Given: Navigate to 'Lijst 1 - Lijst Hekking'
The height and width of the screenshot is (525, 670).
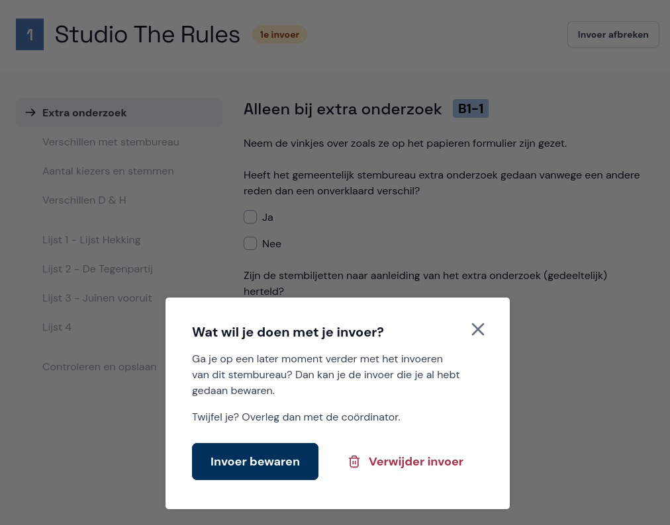Looking at the screenshot, I should [91, 240].
